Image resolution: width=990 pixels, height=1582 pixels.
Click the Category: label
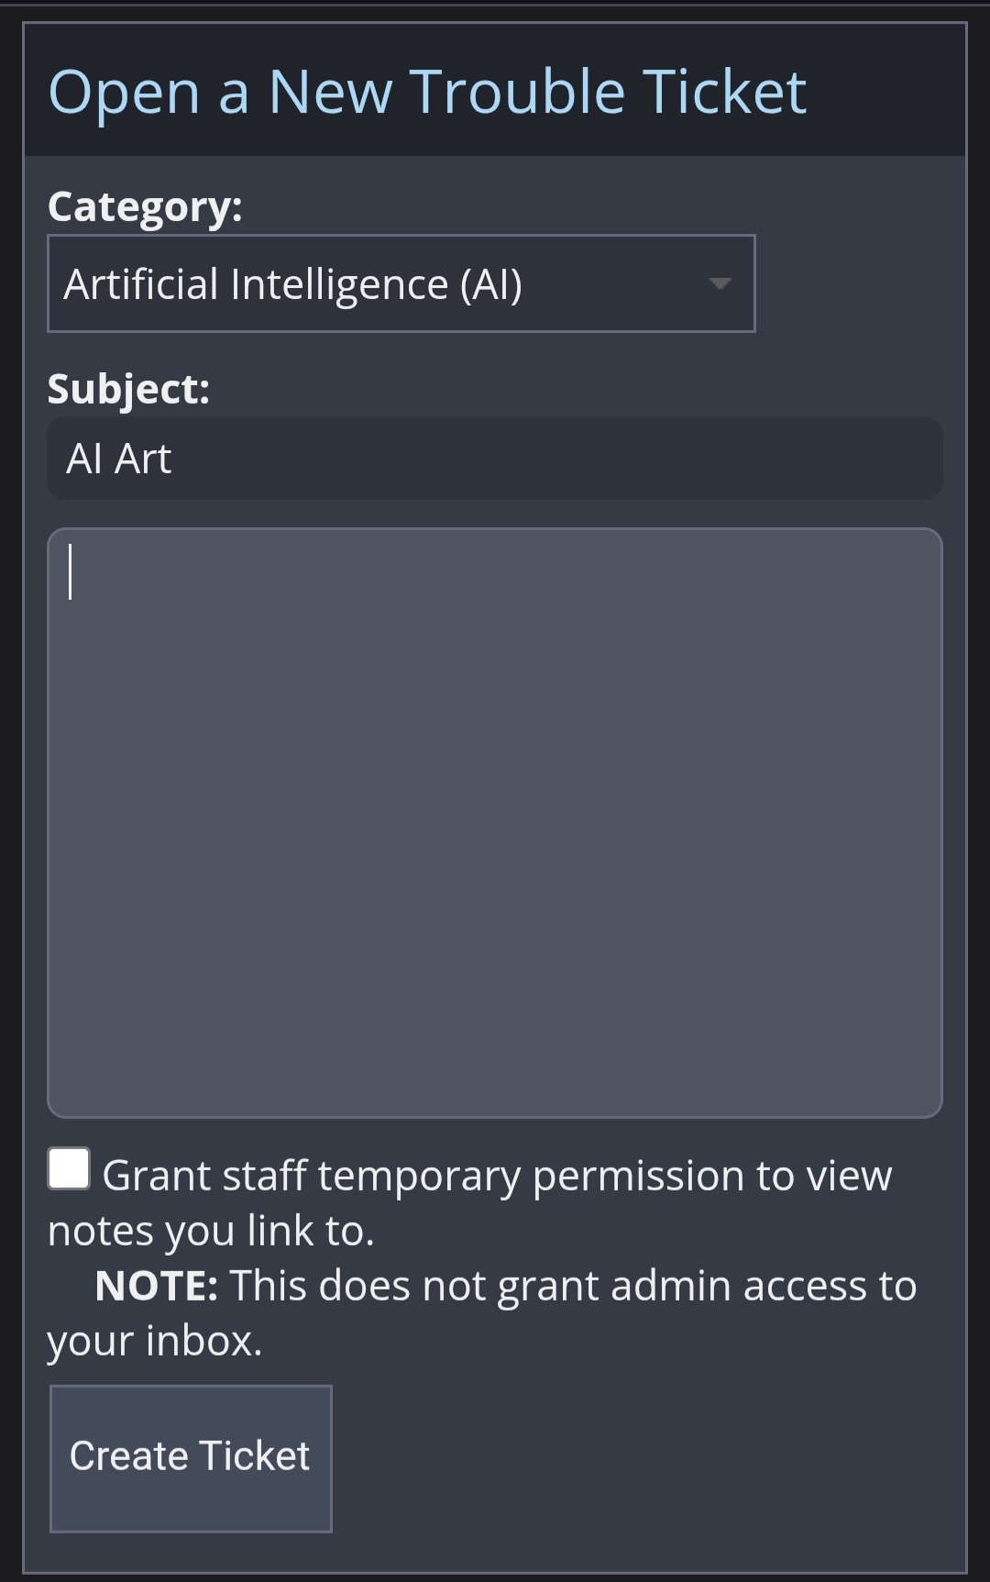click(x=145, y=206)
